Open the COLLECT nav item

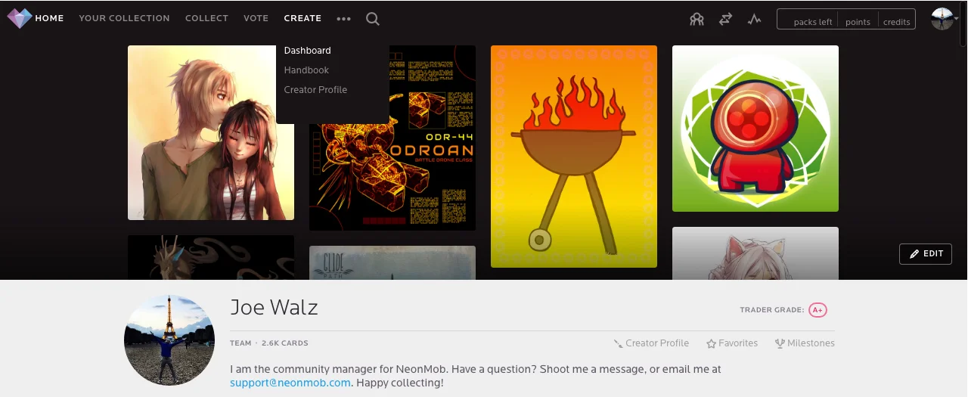(x=206, y=18)
